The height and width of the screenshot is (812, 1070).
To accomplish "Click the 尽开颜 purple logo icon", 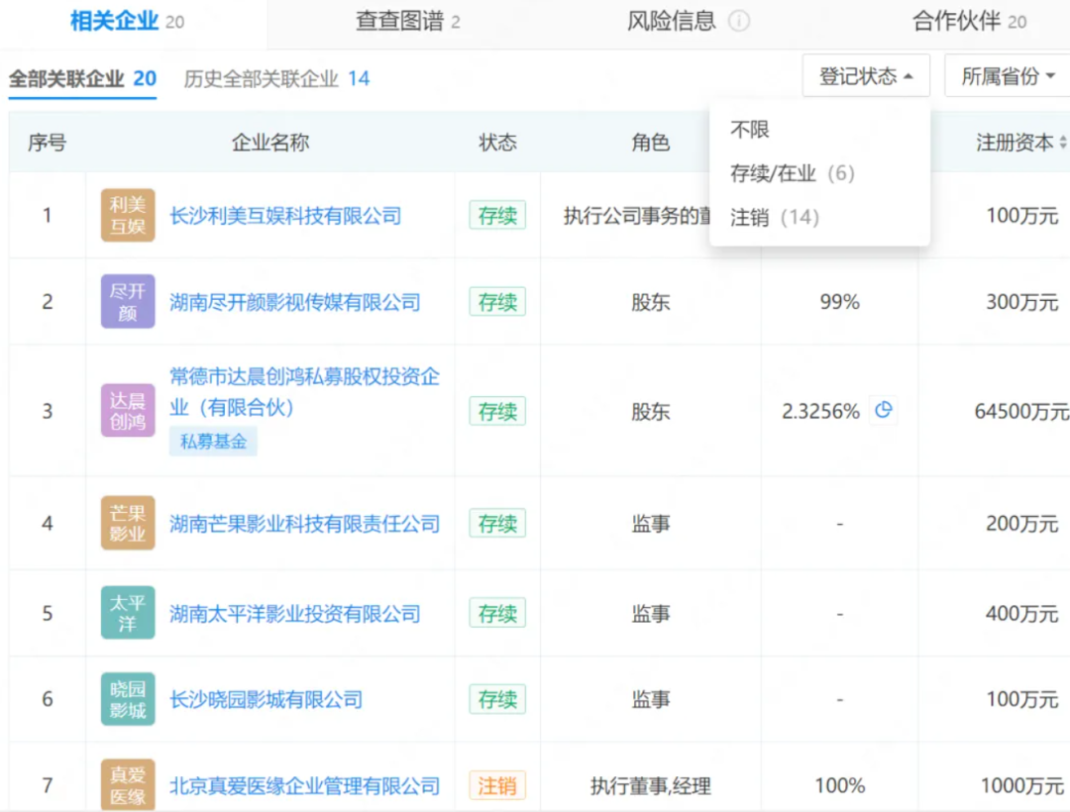I will click(127, 302).
